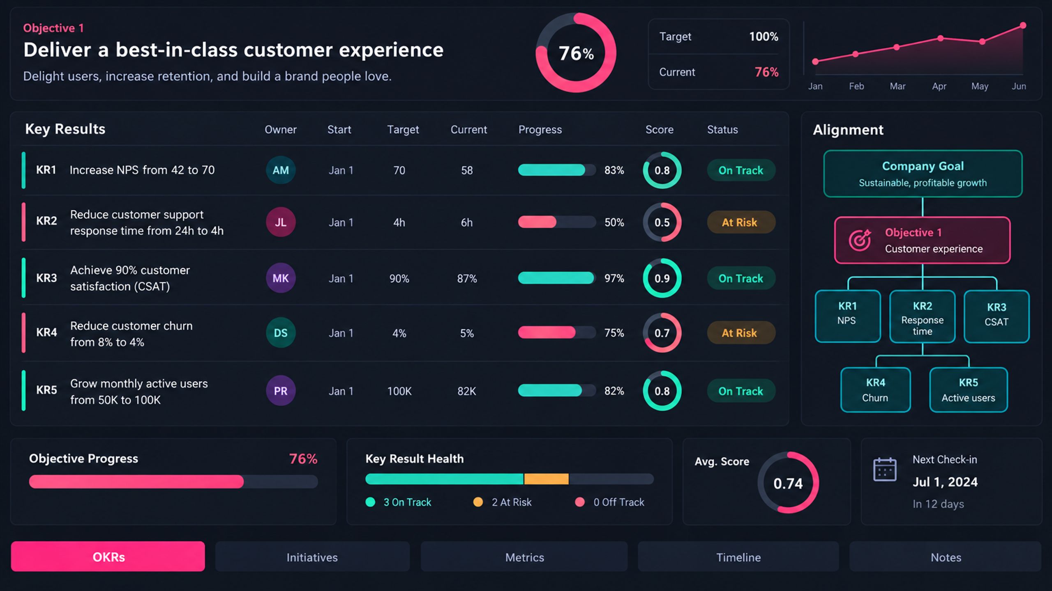Click '2 At Risk' legend entry
This screenshot has height=591, width=1052.
502,502
